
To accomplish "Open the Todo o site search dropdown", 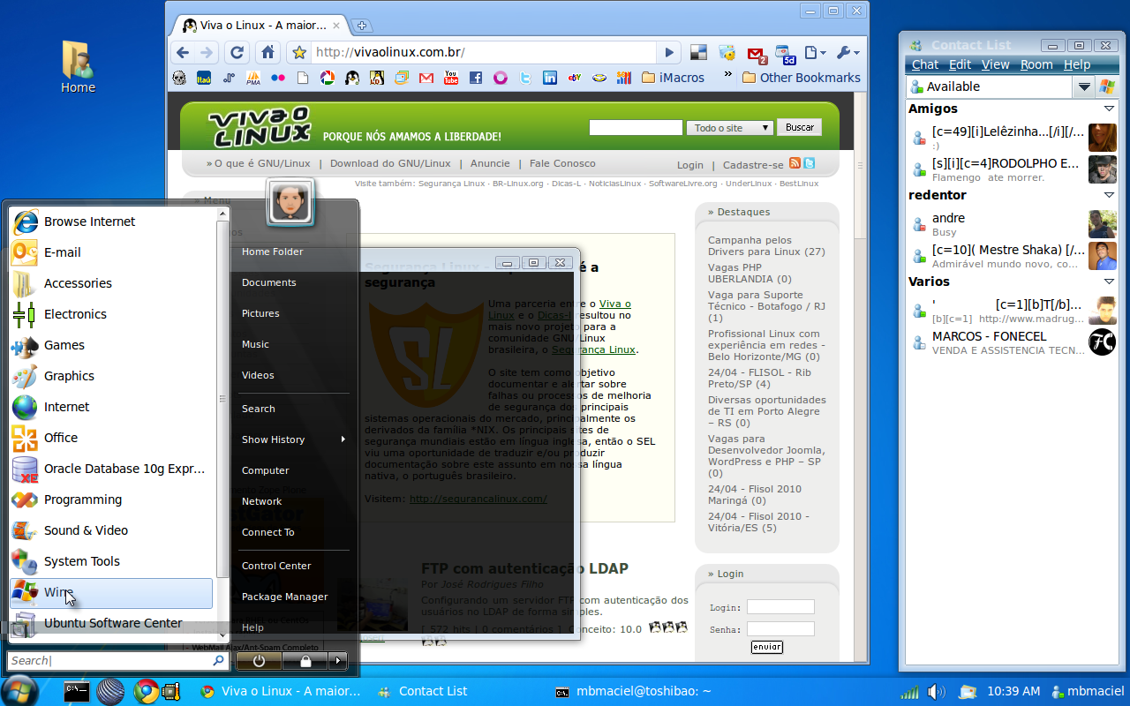I will tap(730, 128).
